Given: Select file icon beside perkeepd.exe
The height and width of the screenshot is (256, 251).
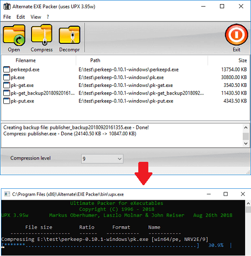Looking at the screenshot, I should click(x=6, y=69).
